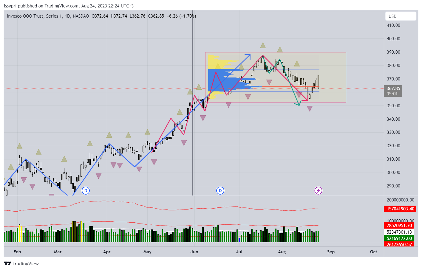Click the 320.00 price axis label

coord(393,146)
